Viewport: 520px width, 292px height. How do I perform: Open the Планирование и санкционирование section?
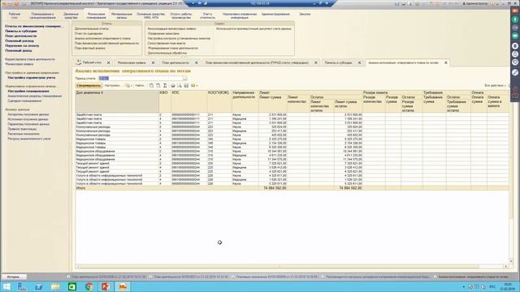[x=43, y=15]
